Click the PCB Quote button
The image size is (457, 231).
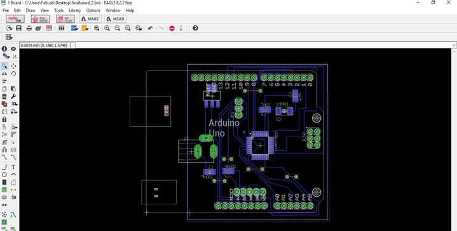point(40,19)
